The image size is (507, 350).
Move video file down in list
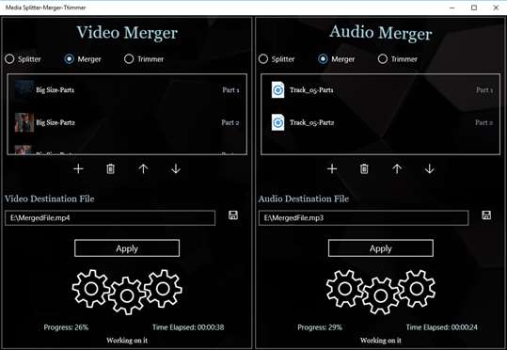[176, 168]
